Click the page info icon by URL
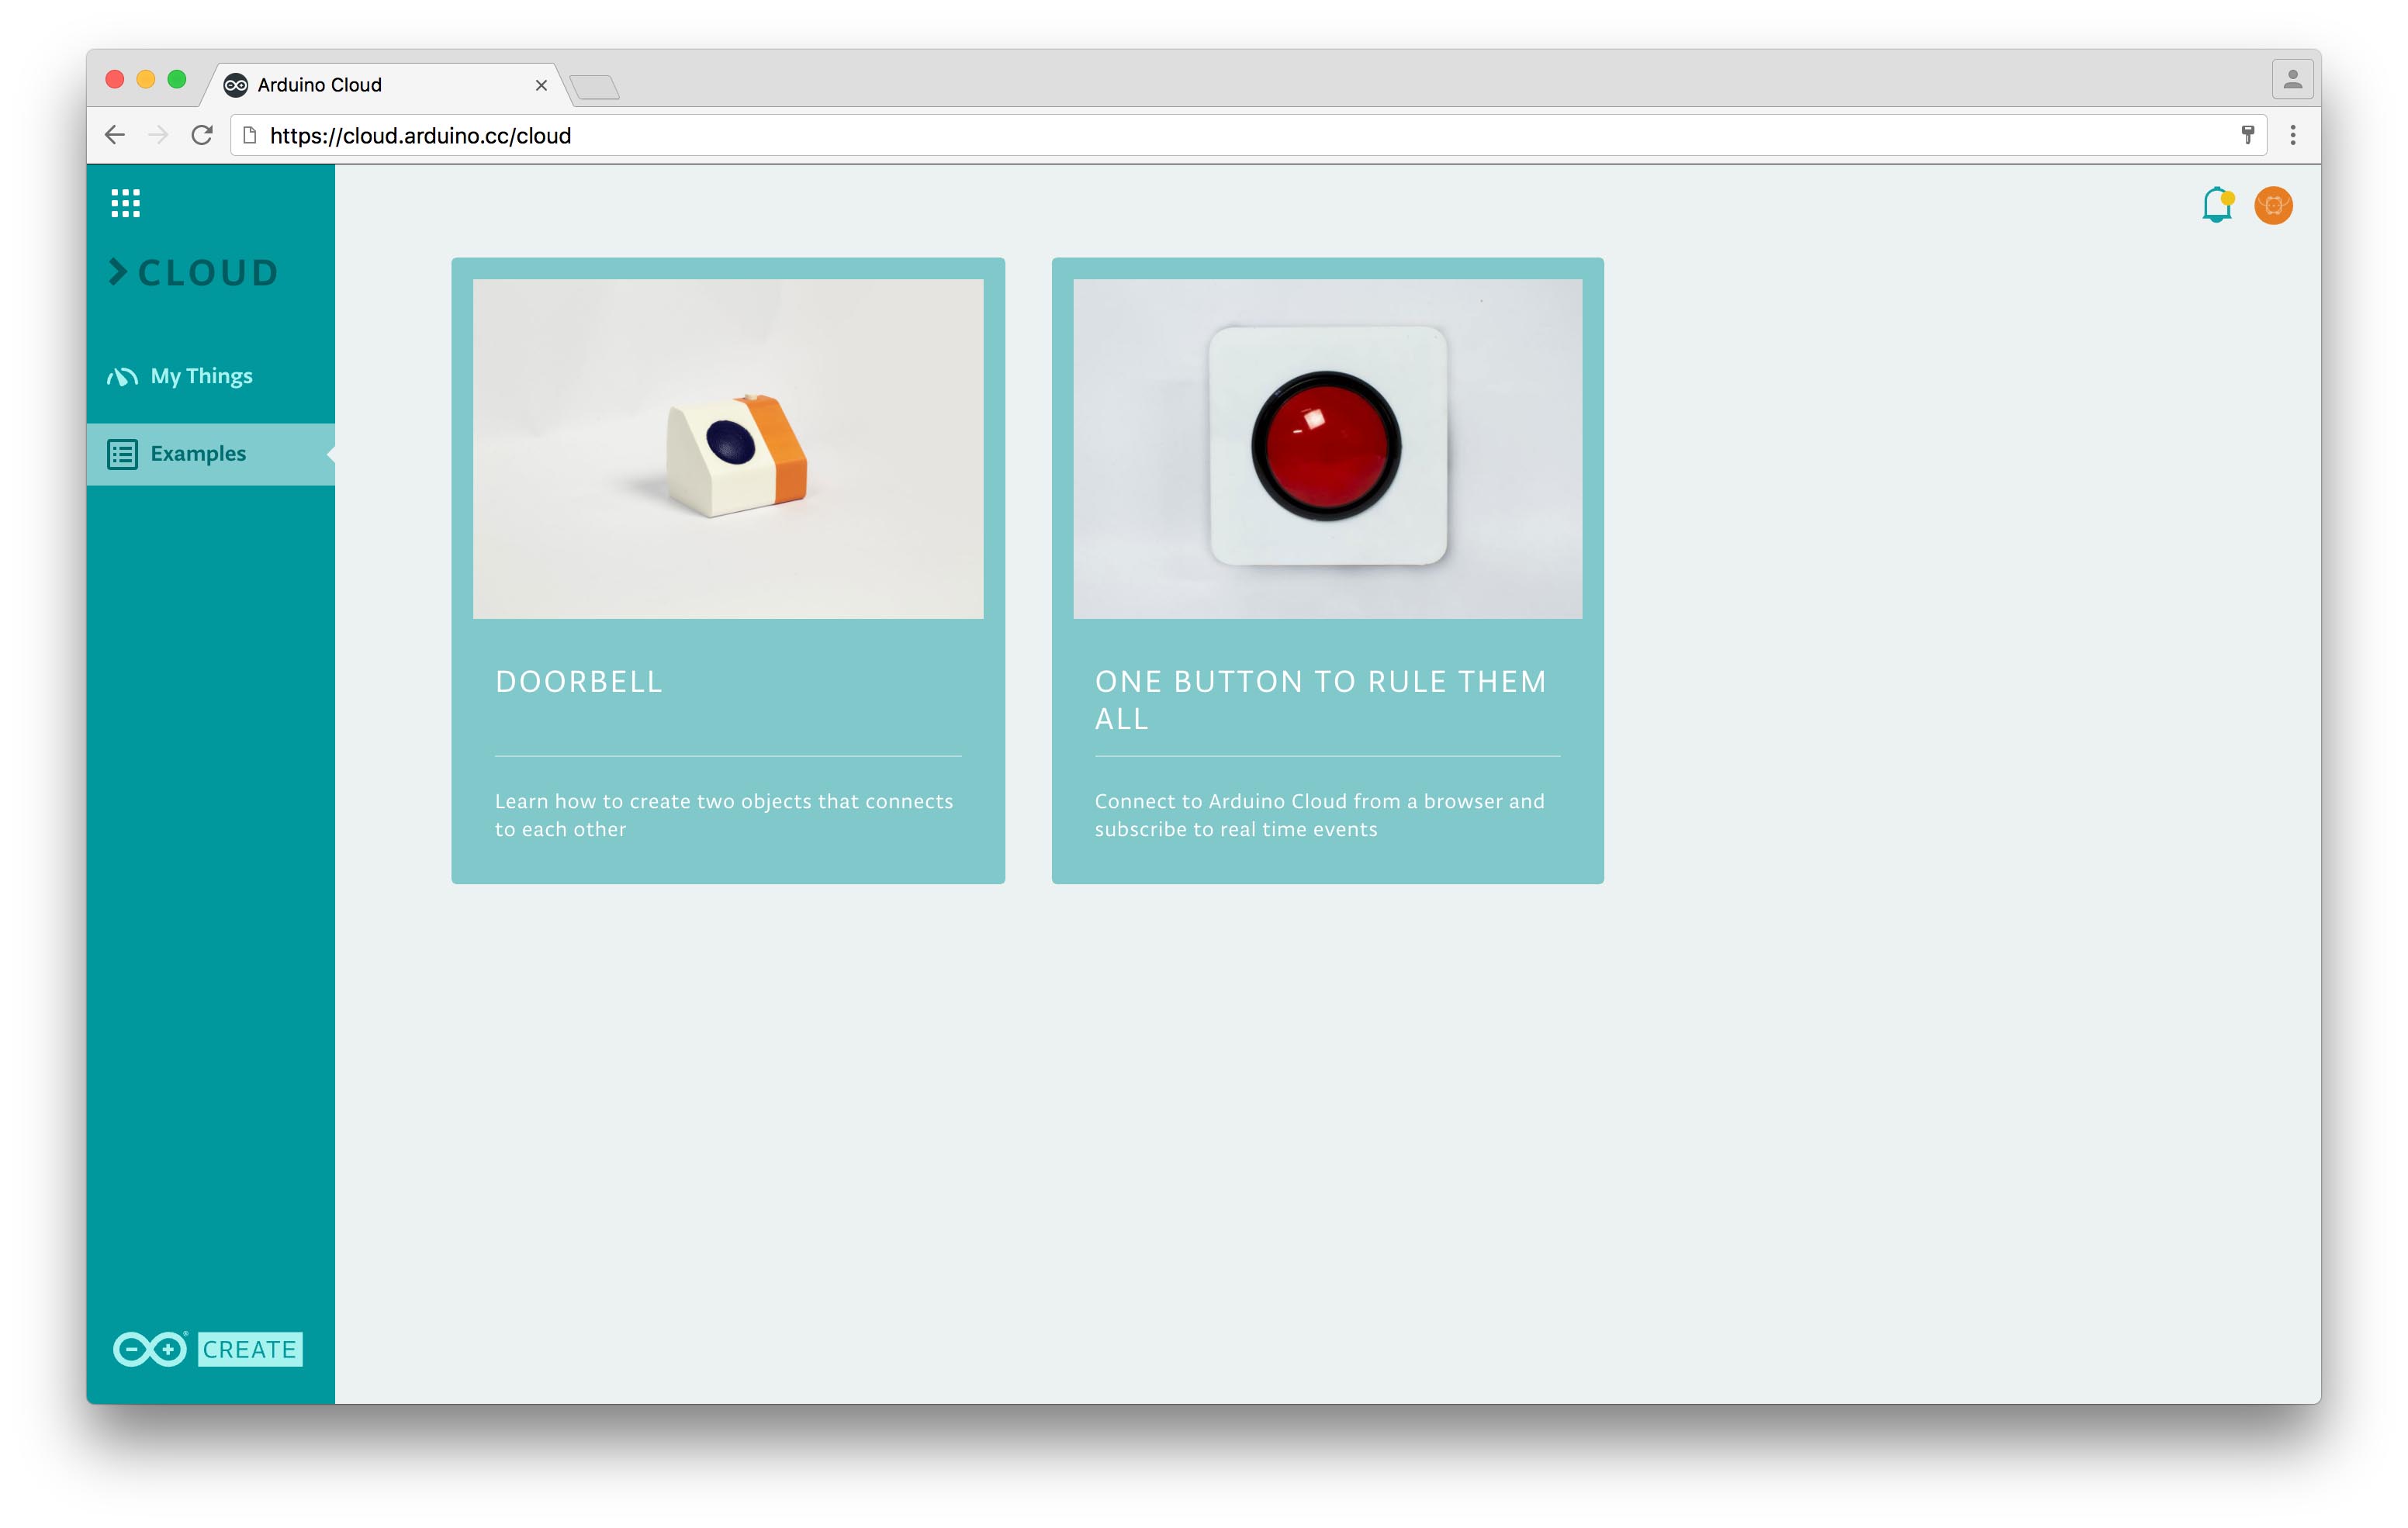The image size is (2408, 1528). [x=250, y=135]
